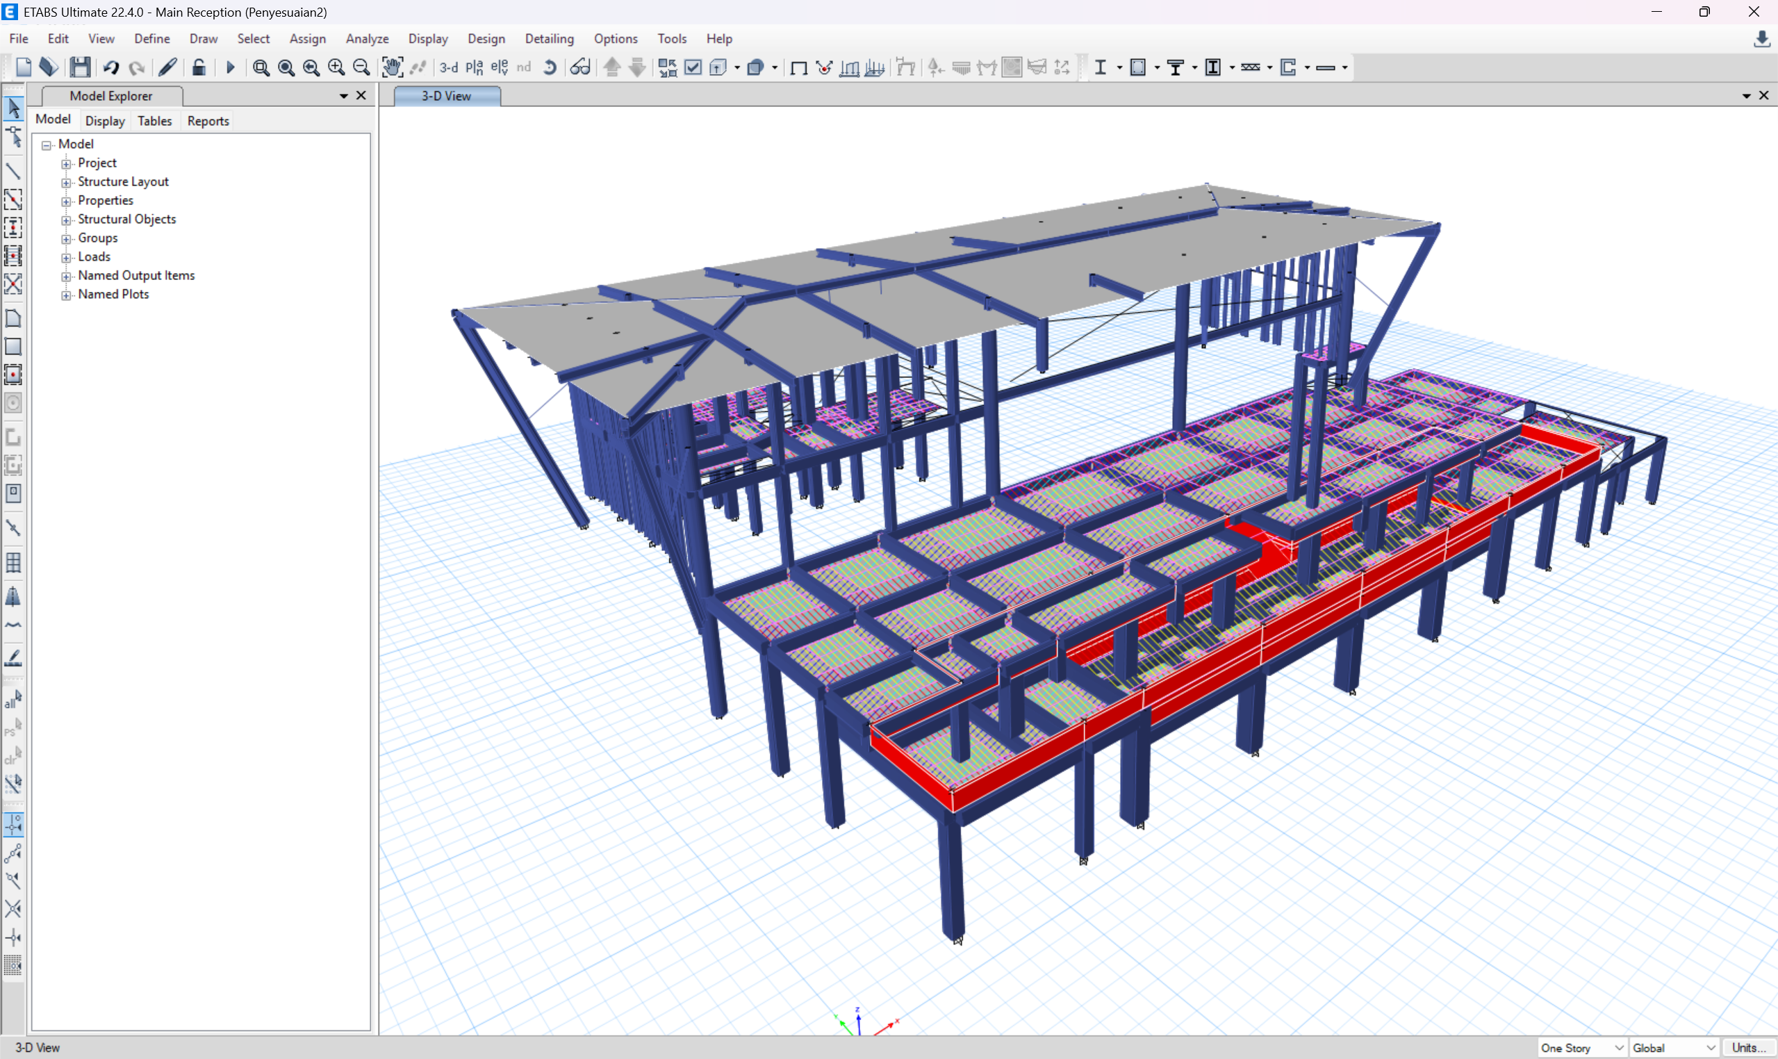The width and height of the screenshot is (1778, 1059).
Task: Open the Reports tab in Model Explorer
Action: click(x=208, y=121)
